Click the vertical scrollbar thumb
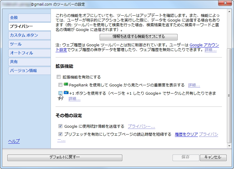 coord(229,96)
